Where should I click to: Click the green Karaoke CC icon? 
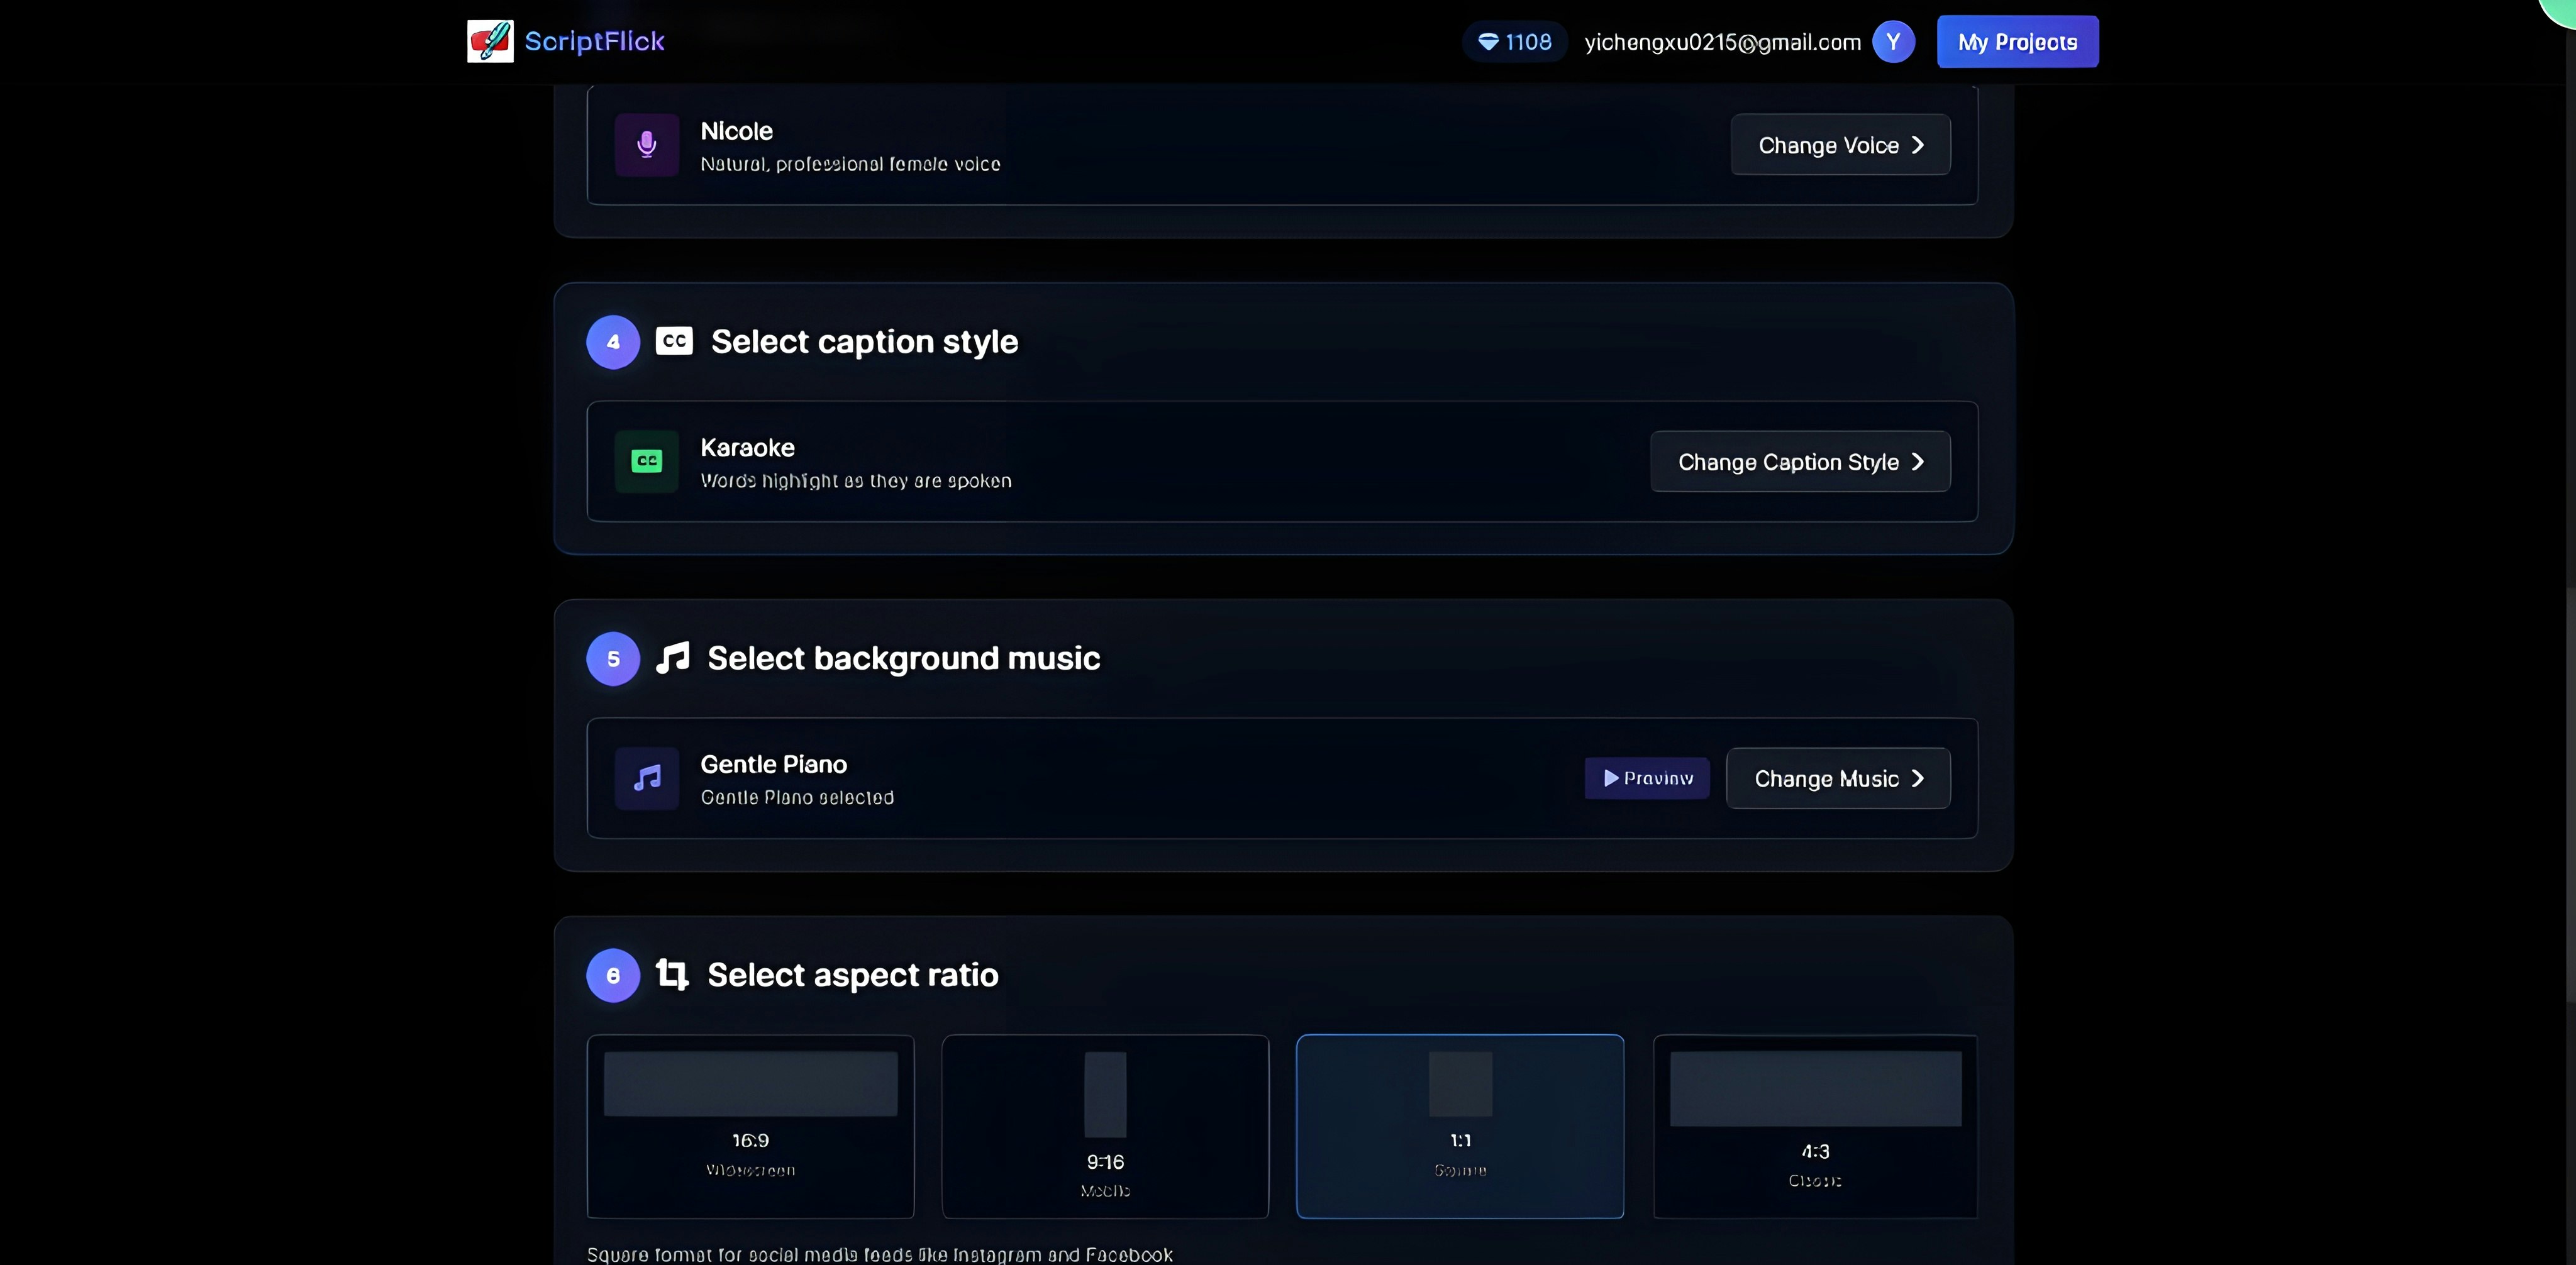point(647,461)
